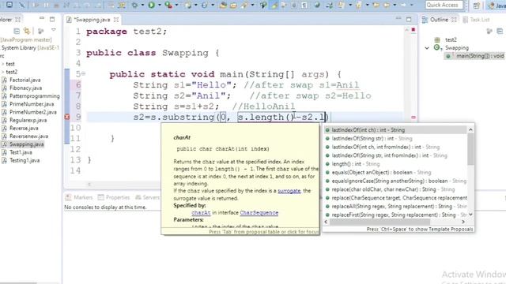Click the Open Type icon in toolbar

223,5
